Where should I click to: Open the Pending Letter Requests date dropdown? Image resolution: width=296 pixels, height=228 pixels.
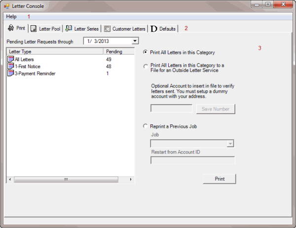coord(135,40)
